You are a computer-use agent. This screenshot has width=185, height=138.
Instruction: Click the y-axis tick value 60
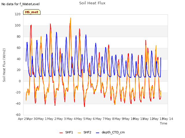[18, 48]
